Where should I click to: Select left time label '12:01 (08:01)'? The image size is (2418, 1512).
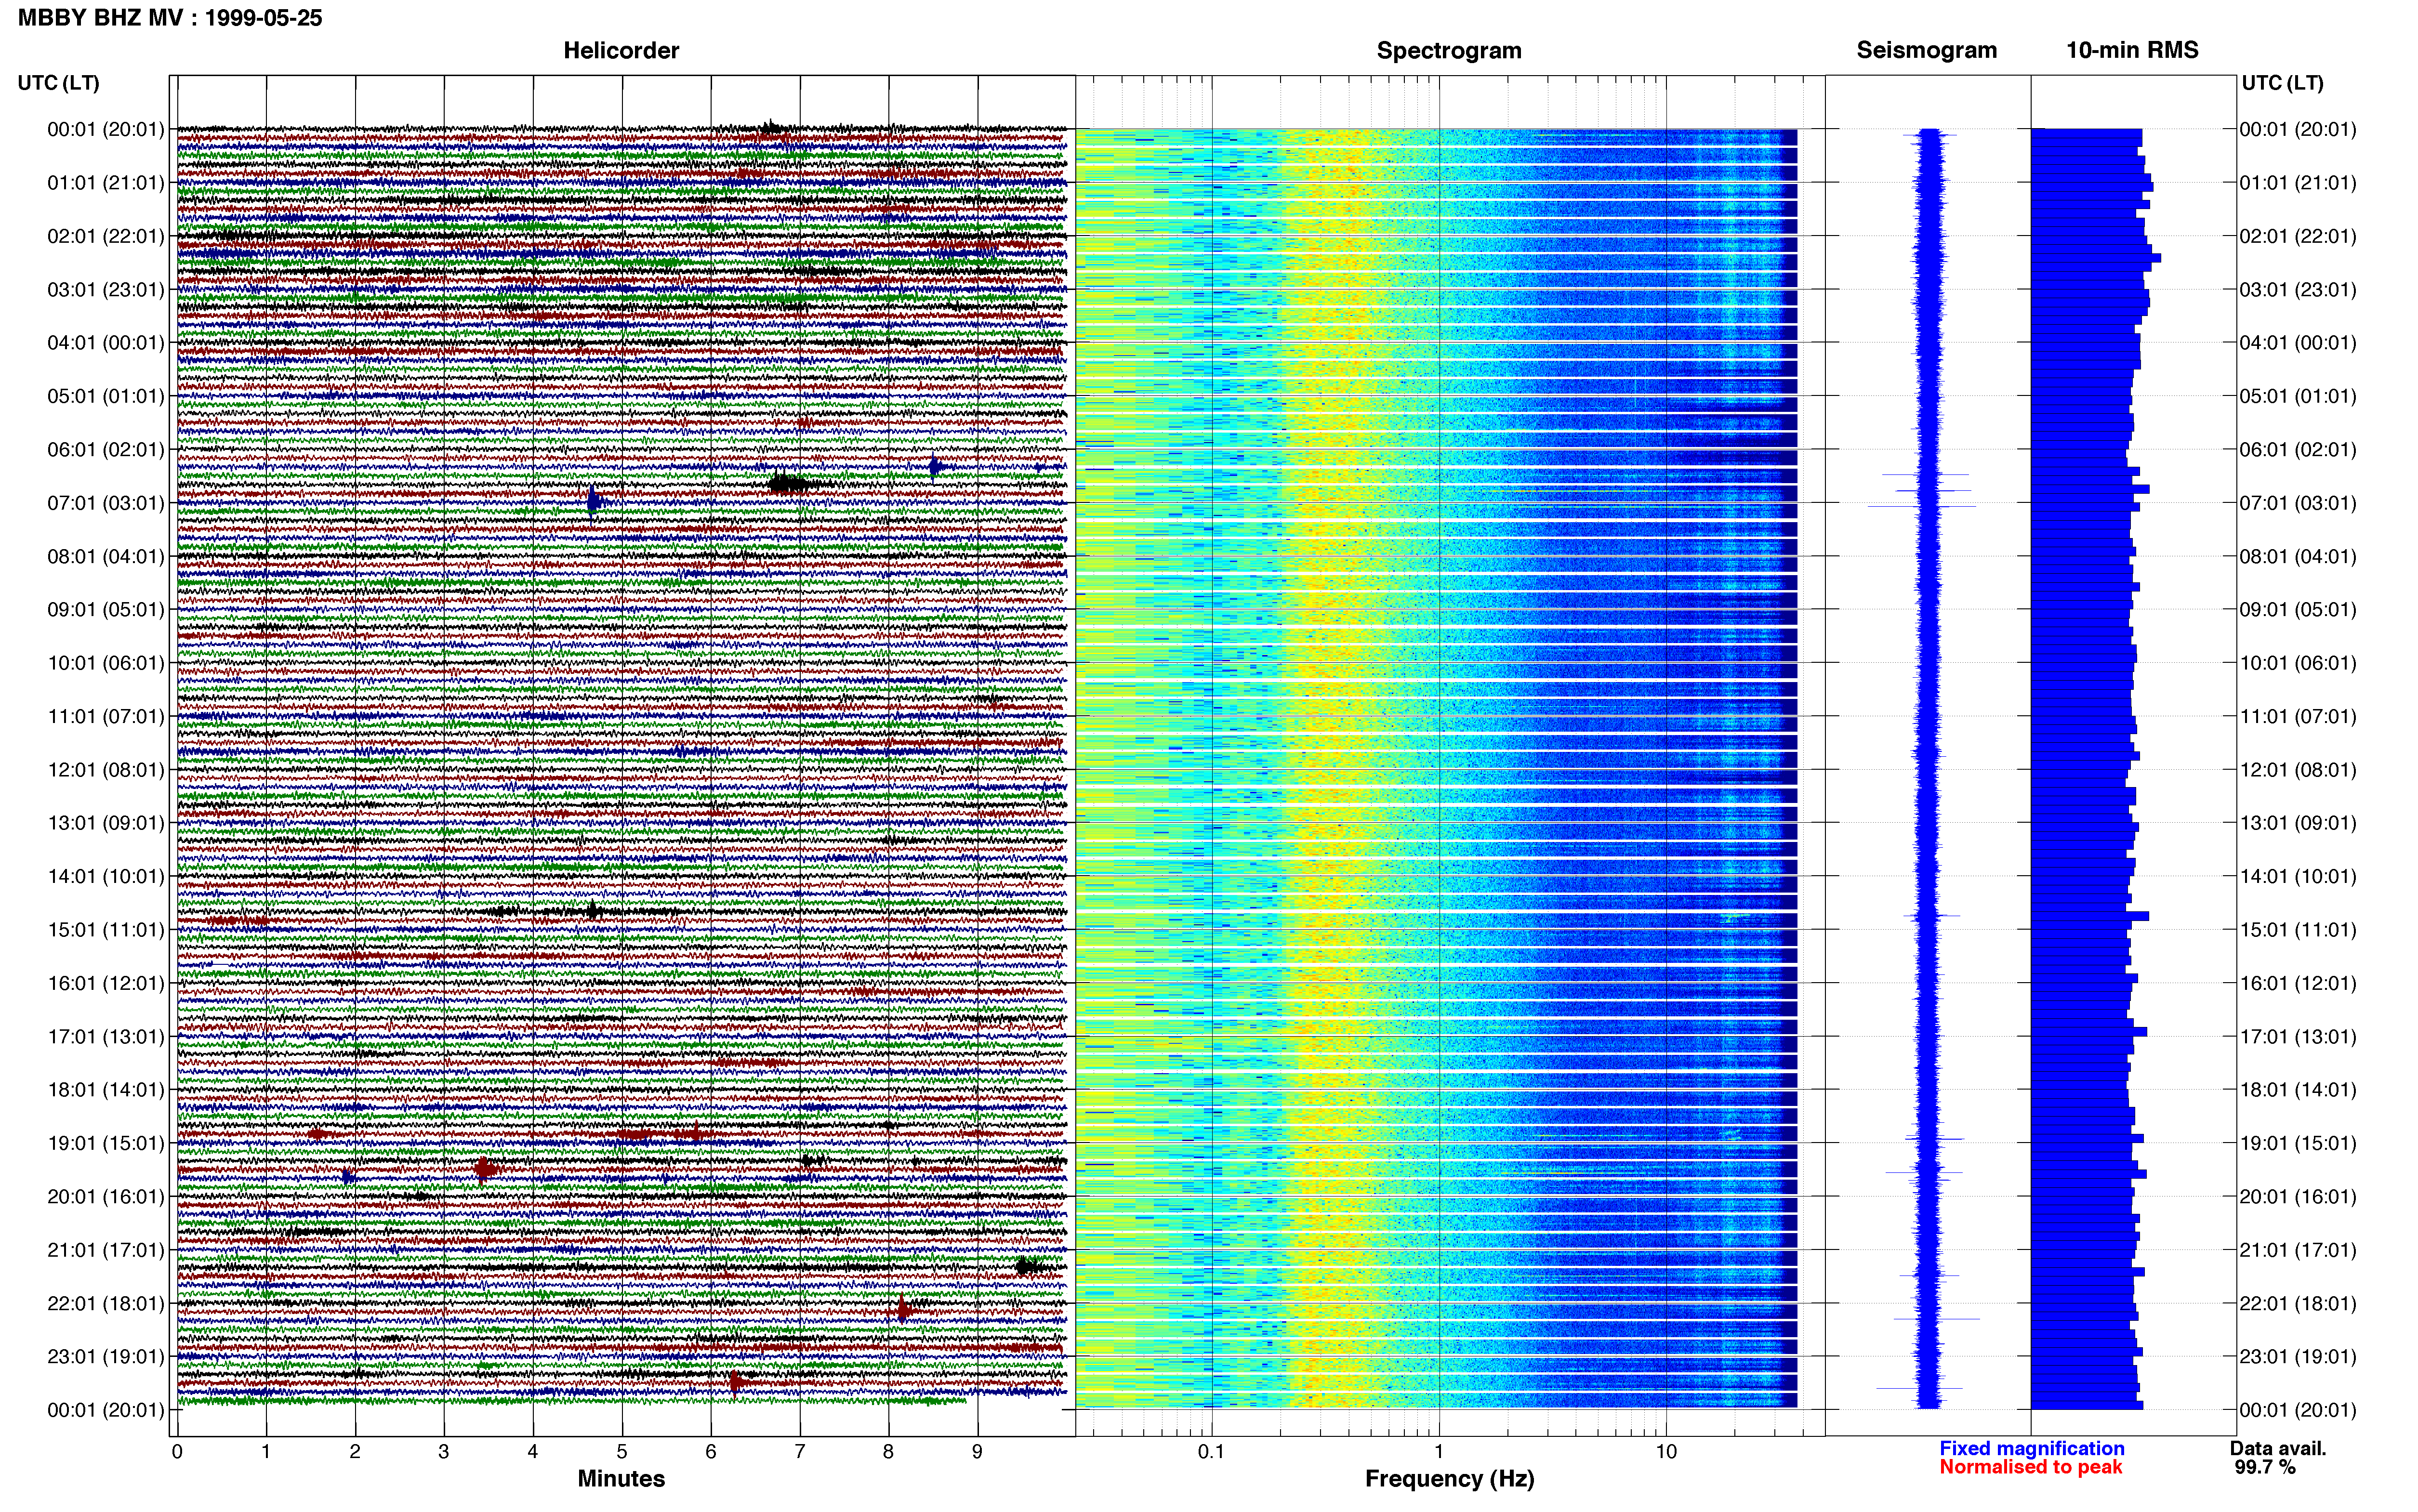pyautogui.click(x=106, y=770)
